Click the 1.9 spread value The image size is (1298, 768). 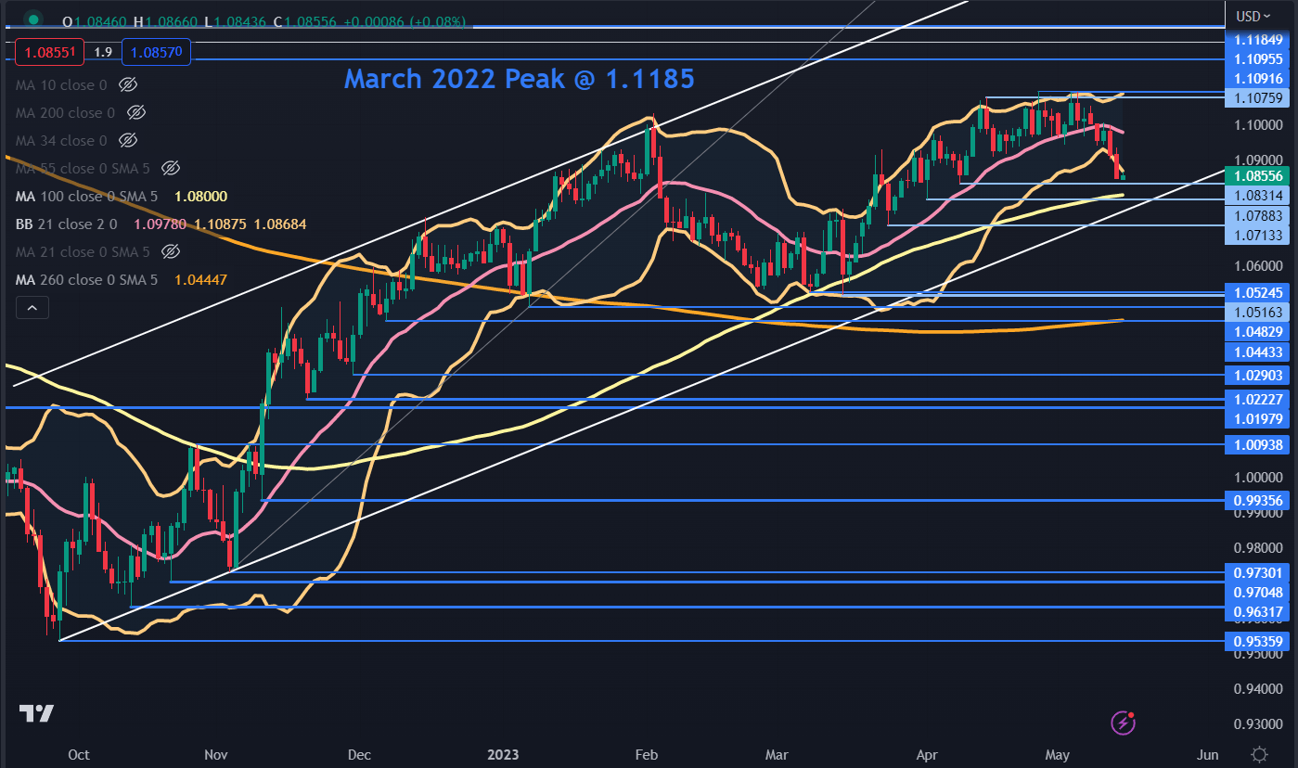tap(103, 53)
